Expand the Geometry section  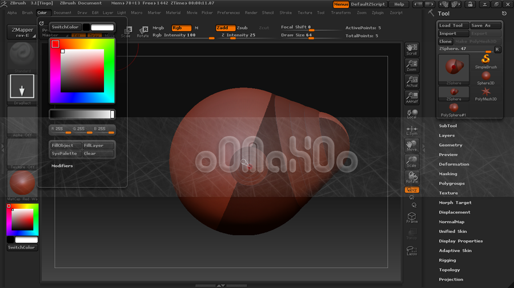pyautogui.click(x=451, y=145)
